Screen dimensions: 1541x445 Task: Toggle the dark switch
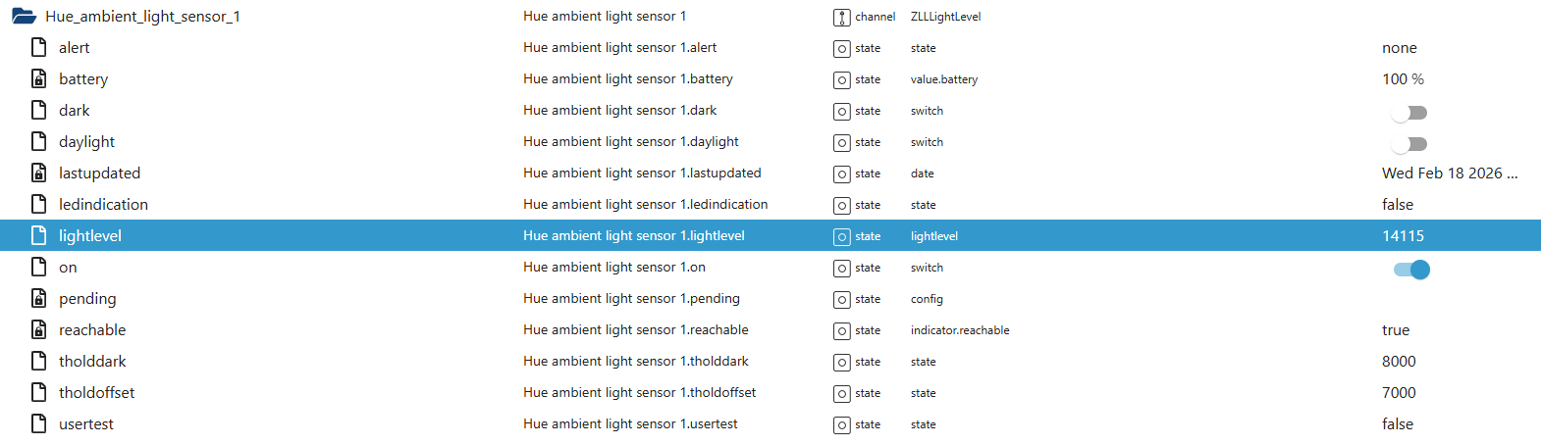click(x=1408, y=113)
